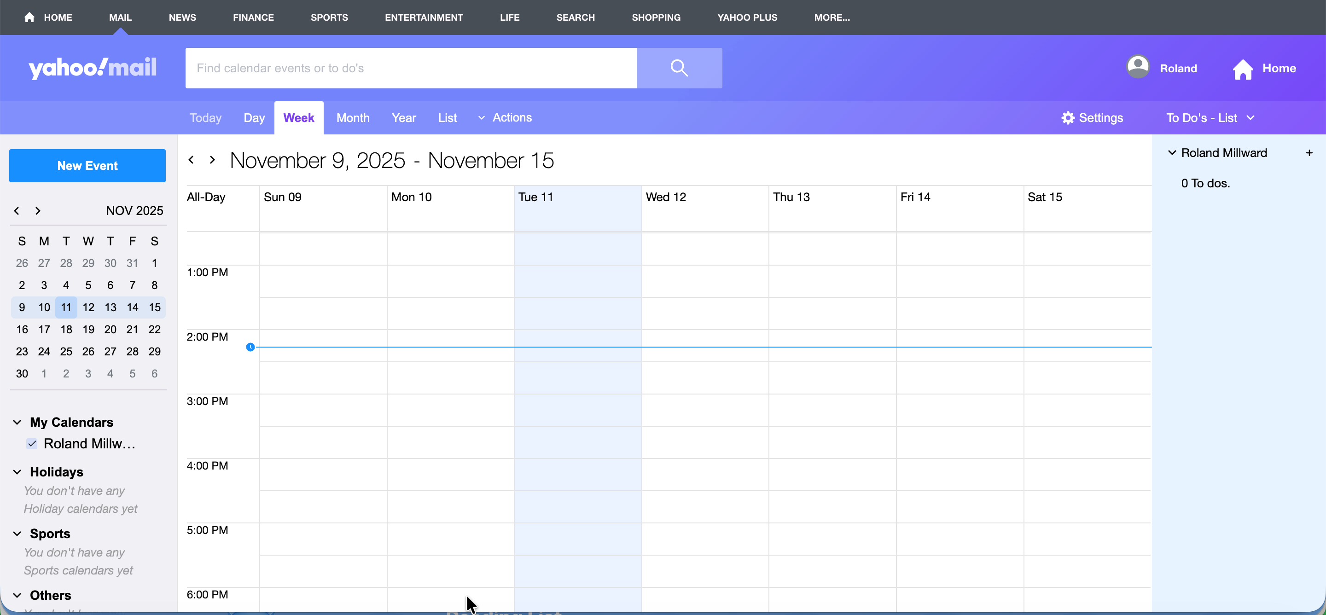Click the house icon beside Home
Viewport: 1326px width, 615px height.
pos(1242,69)
